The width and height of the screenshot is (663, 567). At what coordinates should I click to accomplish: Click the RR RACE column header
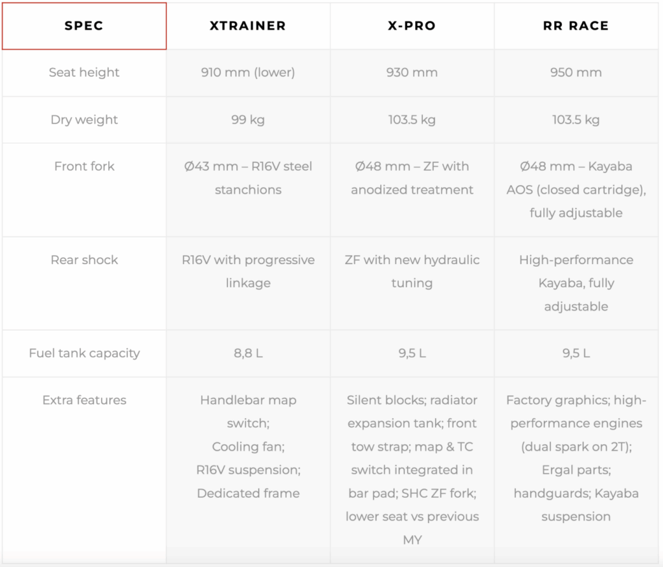[x=576, y=26]
